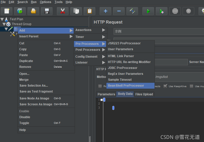Click the HTTP sampler pipette icon
This screenshot has height=142, width=204.
(10, 29)
